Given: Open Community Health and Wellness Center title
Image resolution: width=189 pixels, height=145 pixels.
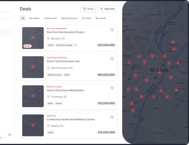Looking at the screenshot, I should pyautogui.click(x=71, y=120).
